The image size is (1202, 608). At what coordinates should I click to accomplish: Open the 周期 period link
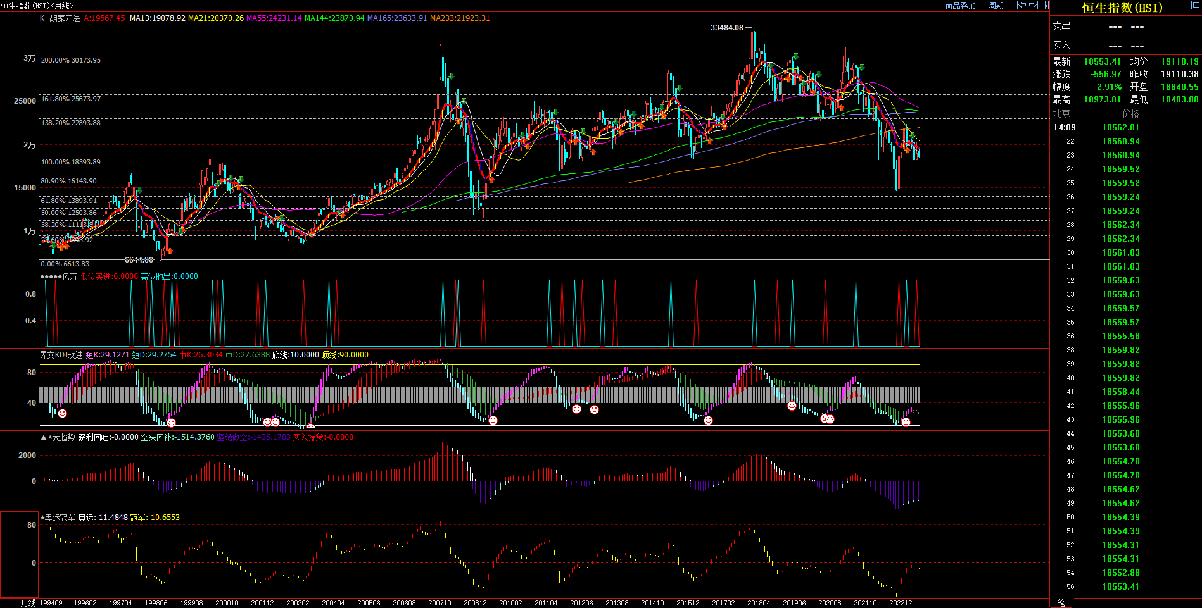coord(996,6)
